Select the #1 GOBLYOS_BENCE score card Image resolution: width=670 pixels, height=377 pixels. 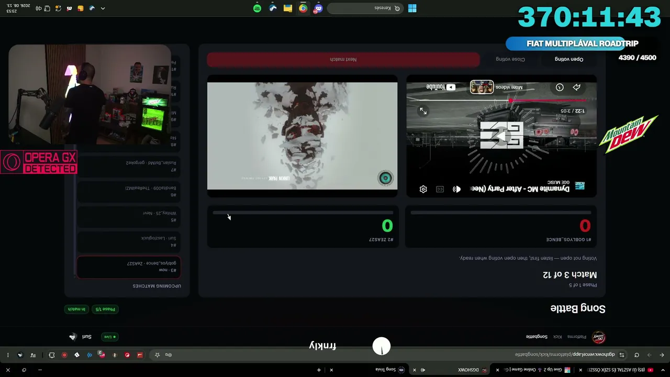(501, 226)
